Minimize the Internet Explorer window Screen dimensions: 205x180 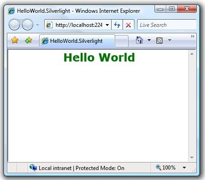pos(160,9)
